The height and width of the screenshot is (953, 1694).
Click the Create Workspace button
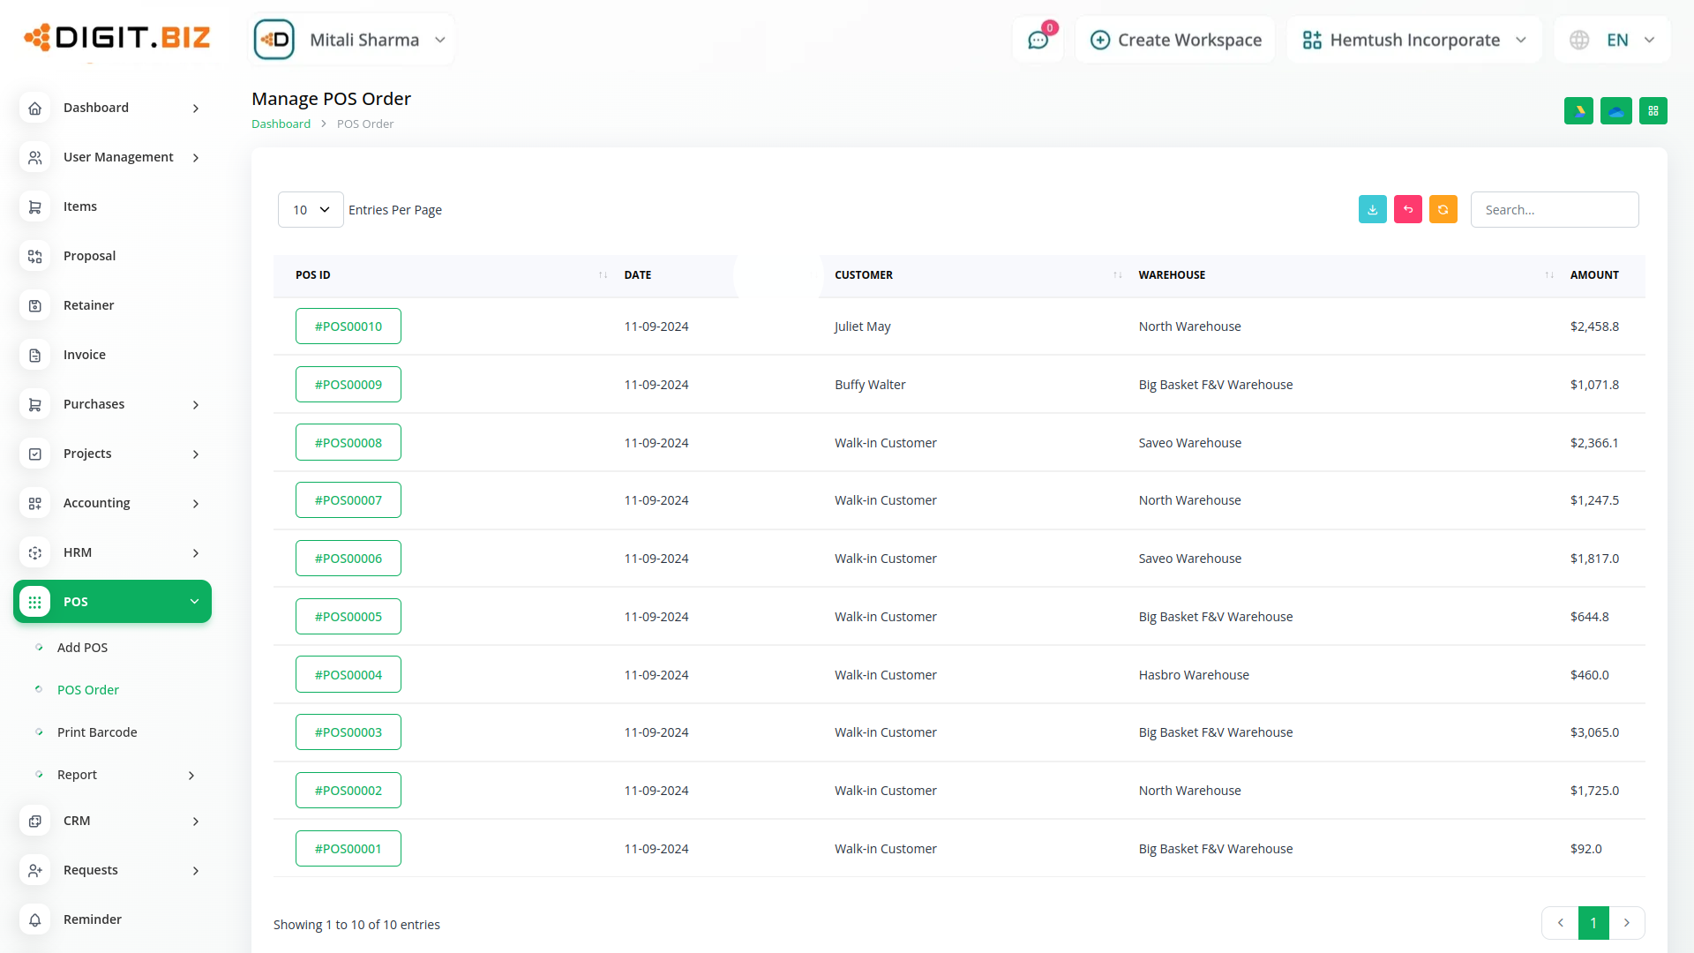click(1176, 40)
